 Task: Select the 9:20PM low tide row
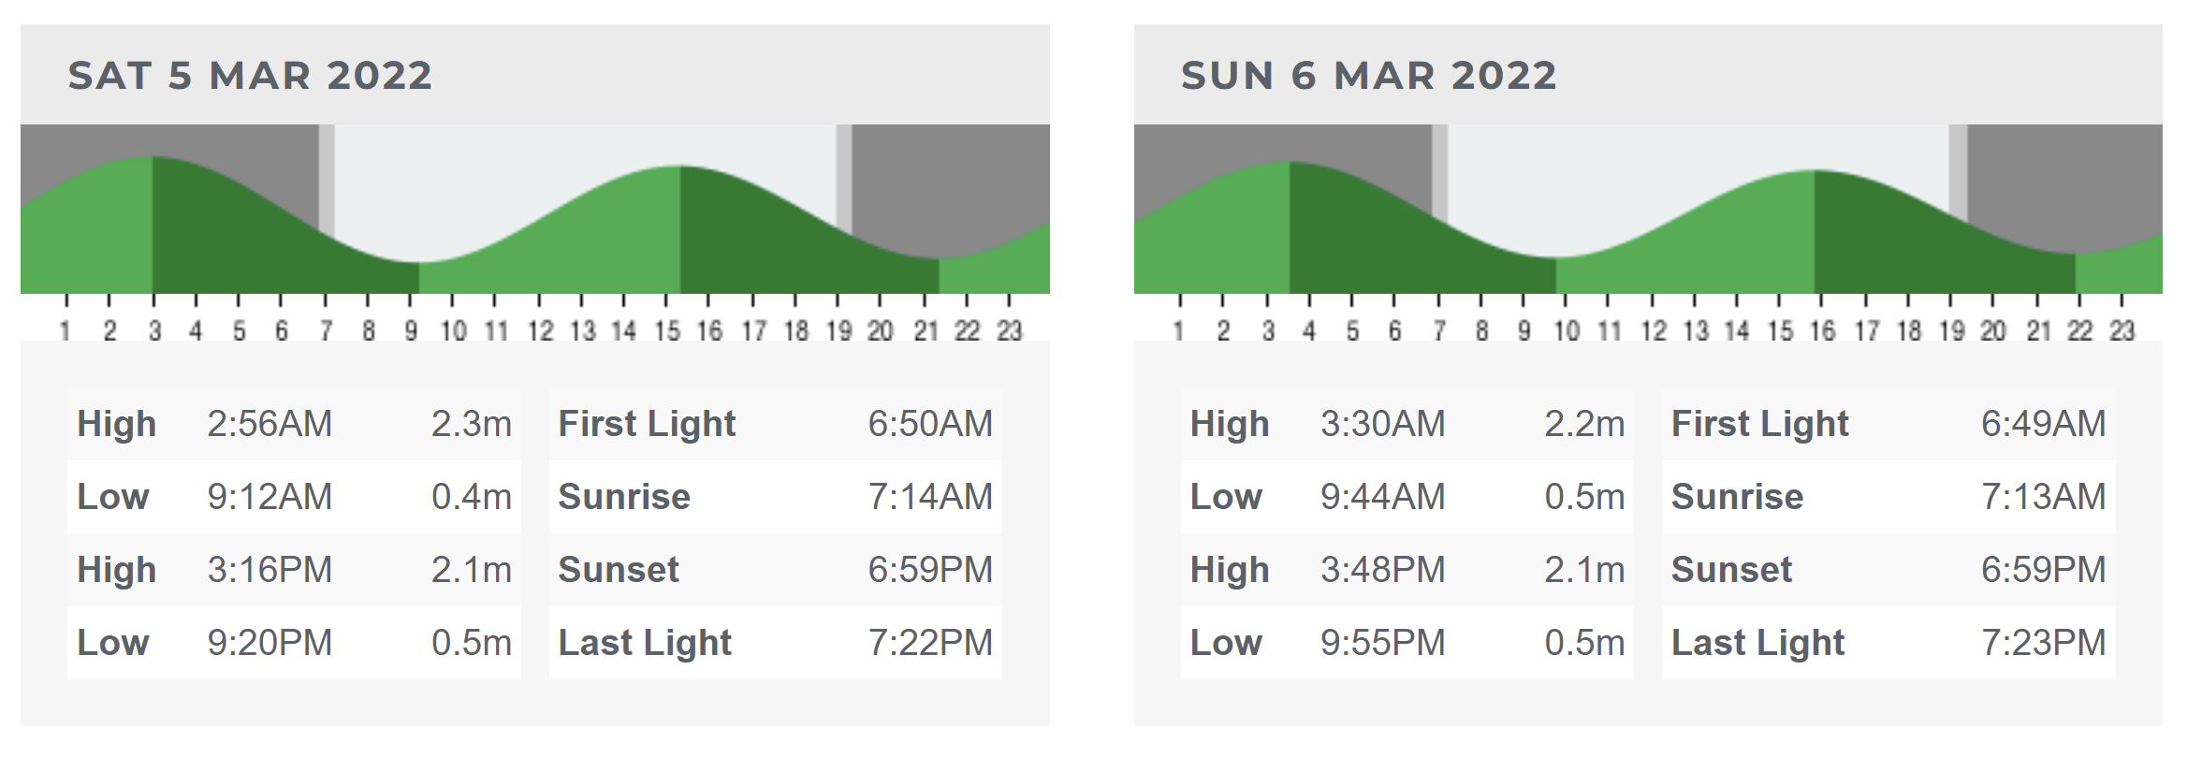coord(294,643)
